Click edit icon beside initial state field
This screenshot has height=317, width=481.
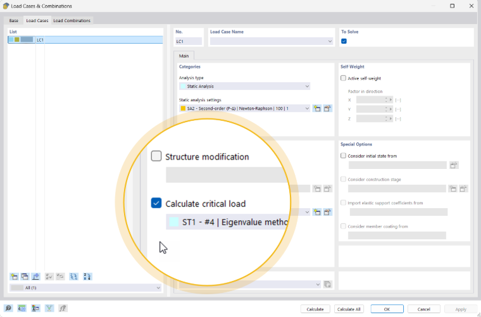coord(454,165)
